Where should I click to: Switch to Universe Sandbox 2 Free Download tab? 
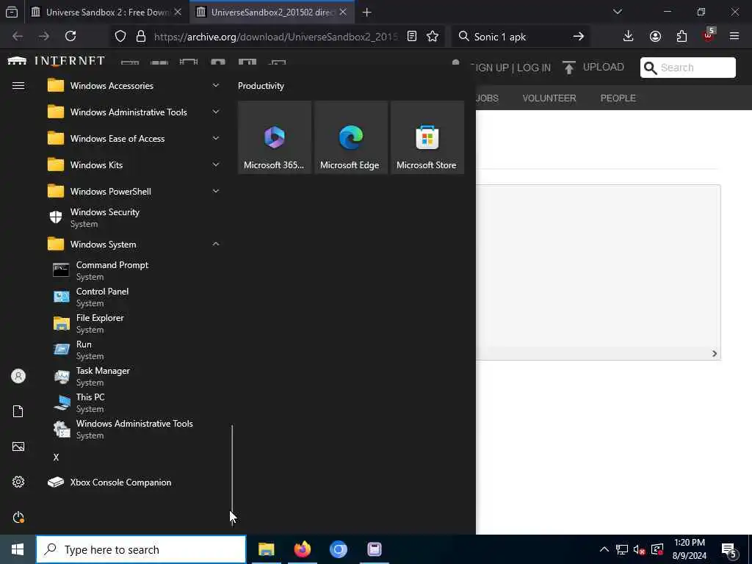[x=106, y=12]
